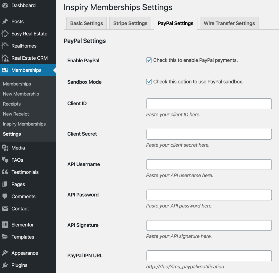
Task: Click the Real Estate CRM icon
Action: point(5,58)
